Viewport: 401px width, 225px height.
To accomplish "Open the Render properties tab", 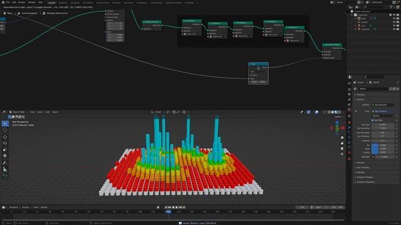I will pyautogui.click(x=350, y=89).
